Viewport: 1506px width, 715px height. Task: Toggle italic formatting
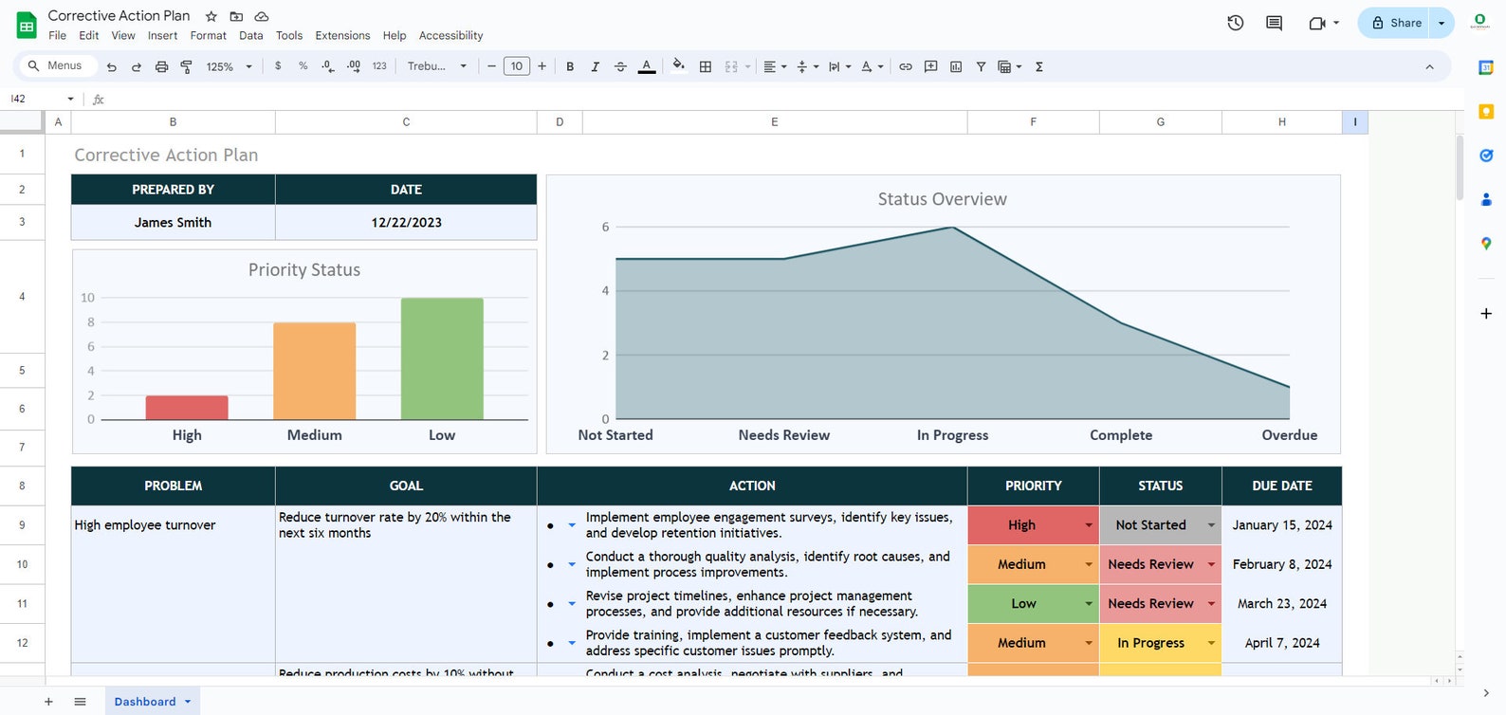click(595, 66)
